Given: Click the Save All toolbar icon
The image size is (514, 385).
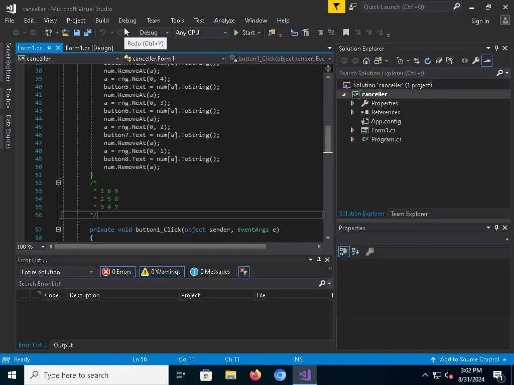Looking at the screenshot, I should tap(88, 33).
